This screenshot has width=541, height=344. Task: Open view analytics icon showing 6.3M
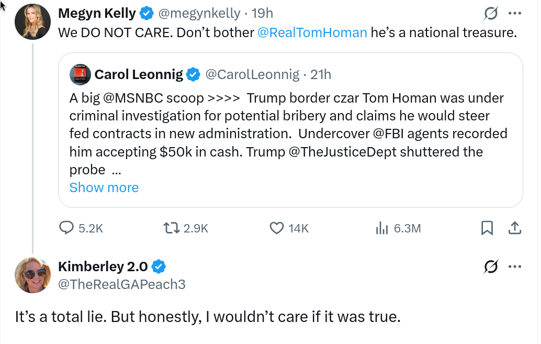point(381,228)
